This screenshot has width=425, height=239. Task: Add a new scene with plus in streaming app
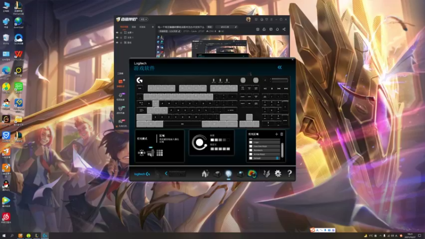(x=152, y=27)
